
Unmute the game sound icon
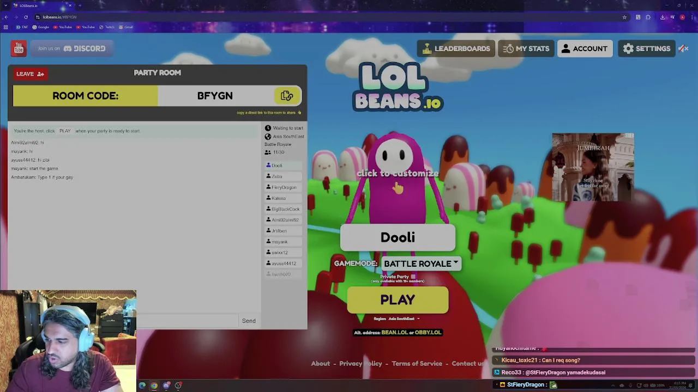click(x=683, y=48)
